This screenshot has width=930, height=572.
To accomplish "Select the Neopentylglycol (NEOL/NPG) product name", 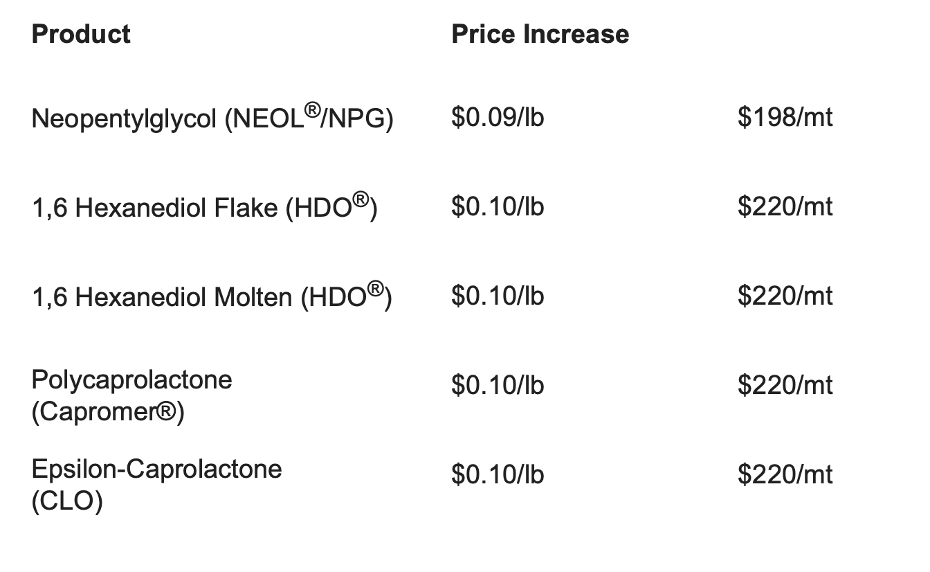I will click(x=212, y=118).
